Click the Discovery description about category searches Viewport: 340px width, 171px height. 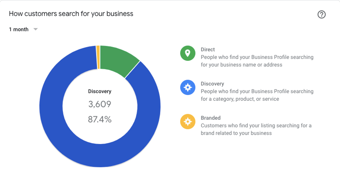click(x=257, y=95)
